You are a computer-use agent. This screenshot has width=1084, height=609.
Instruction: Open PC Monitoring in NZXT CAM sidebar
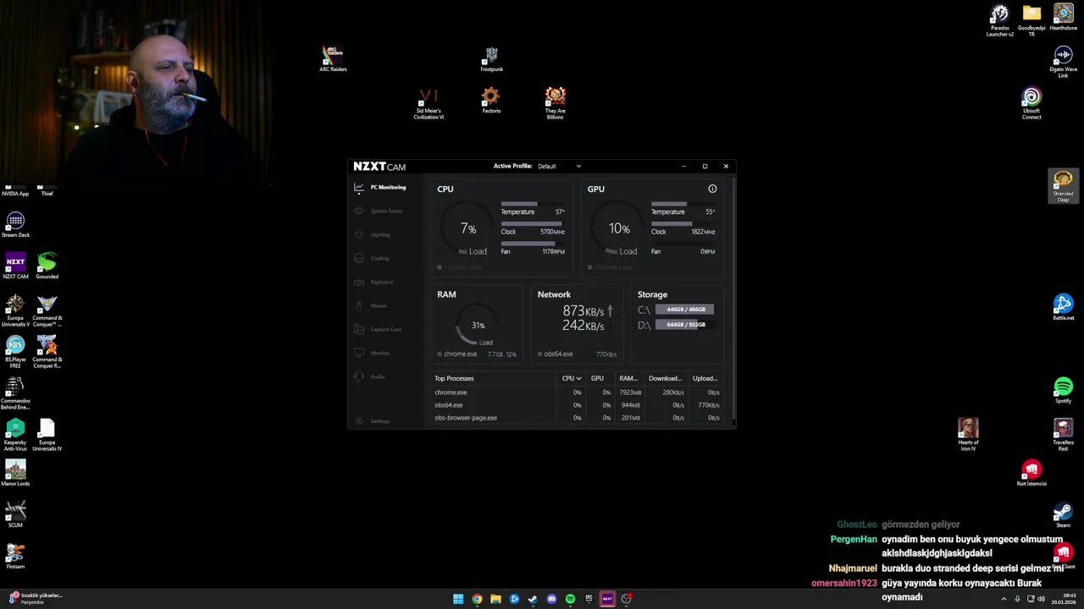(380, 187)
